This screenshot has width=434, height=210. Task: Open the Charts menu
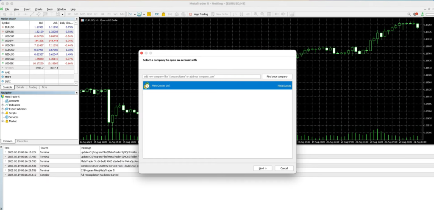coord(39,9)
